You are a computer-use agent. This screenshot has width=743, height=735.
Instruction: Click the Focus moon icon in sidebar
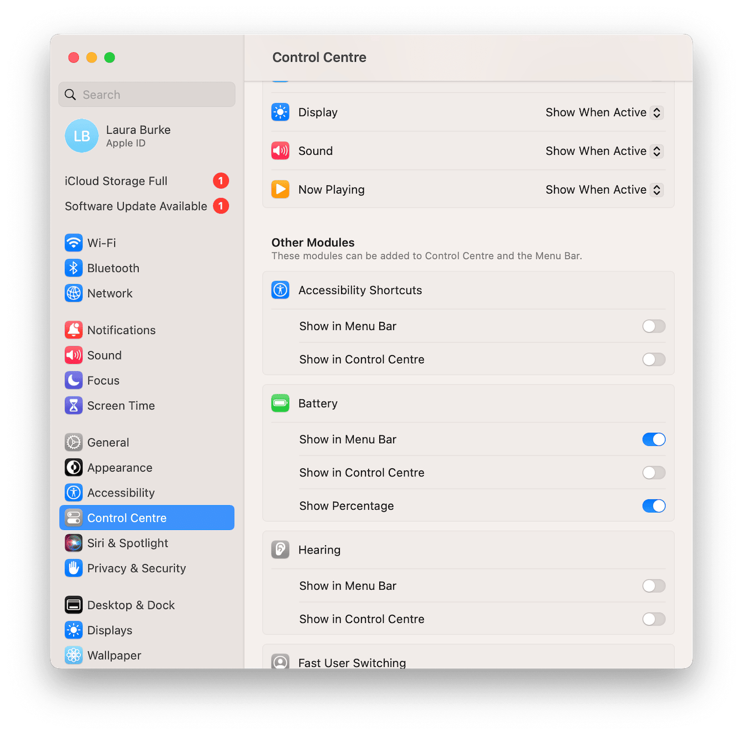click(x=74, y=380)
